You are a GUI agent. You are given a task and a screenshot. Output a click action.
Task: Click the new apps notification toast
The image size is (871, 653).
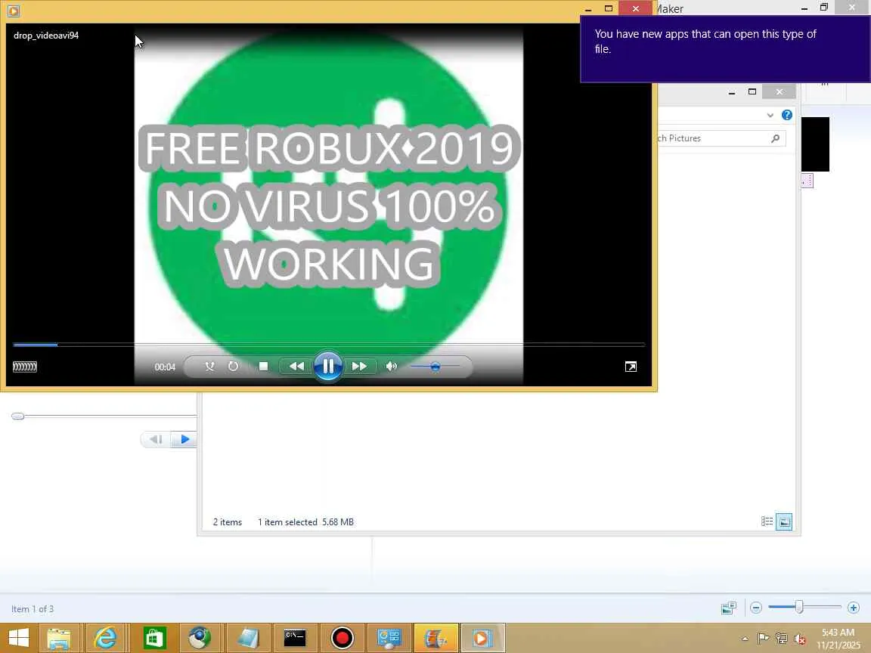tap(726, 49)
